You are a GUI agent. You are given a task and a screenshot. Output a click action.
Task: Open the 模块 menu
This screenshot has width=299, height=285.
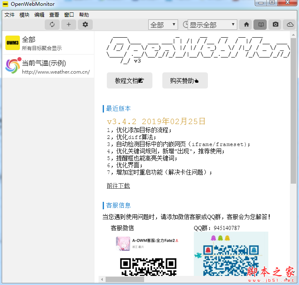click(24, 14)
